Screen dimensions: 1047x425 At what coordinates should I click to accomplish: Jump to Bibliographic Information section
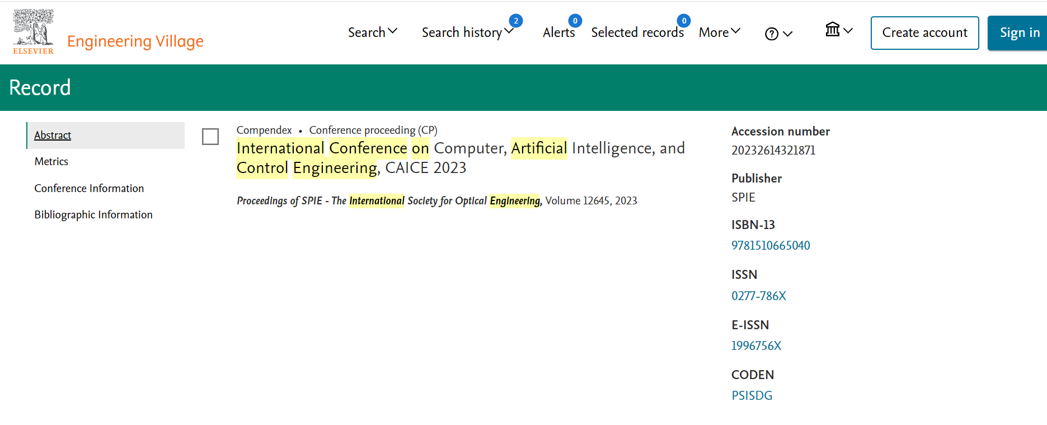[x=93, y=215]
